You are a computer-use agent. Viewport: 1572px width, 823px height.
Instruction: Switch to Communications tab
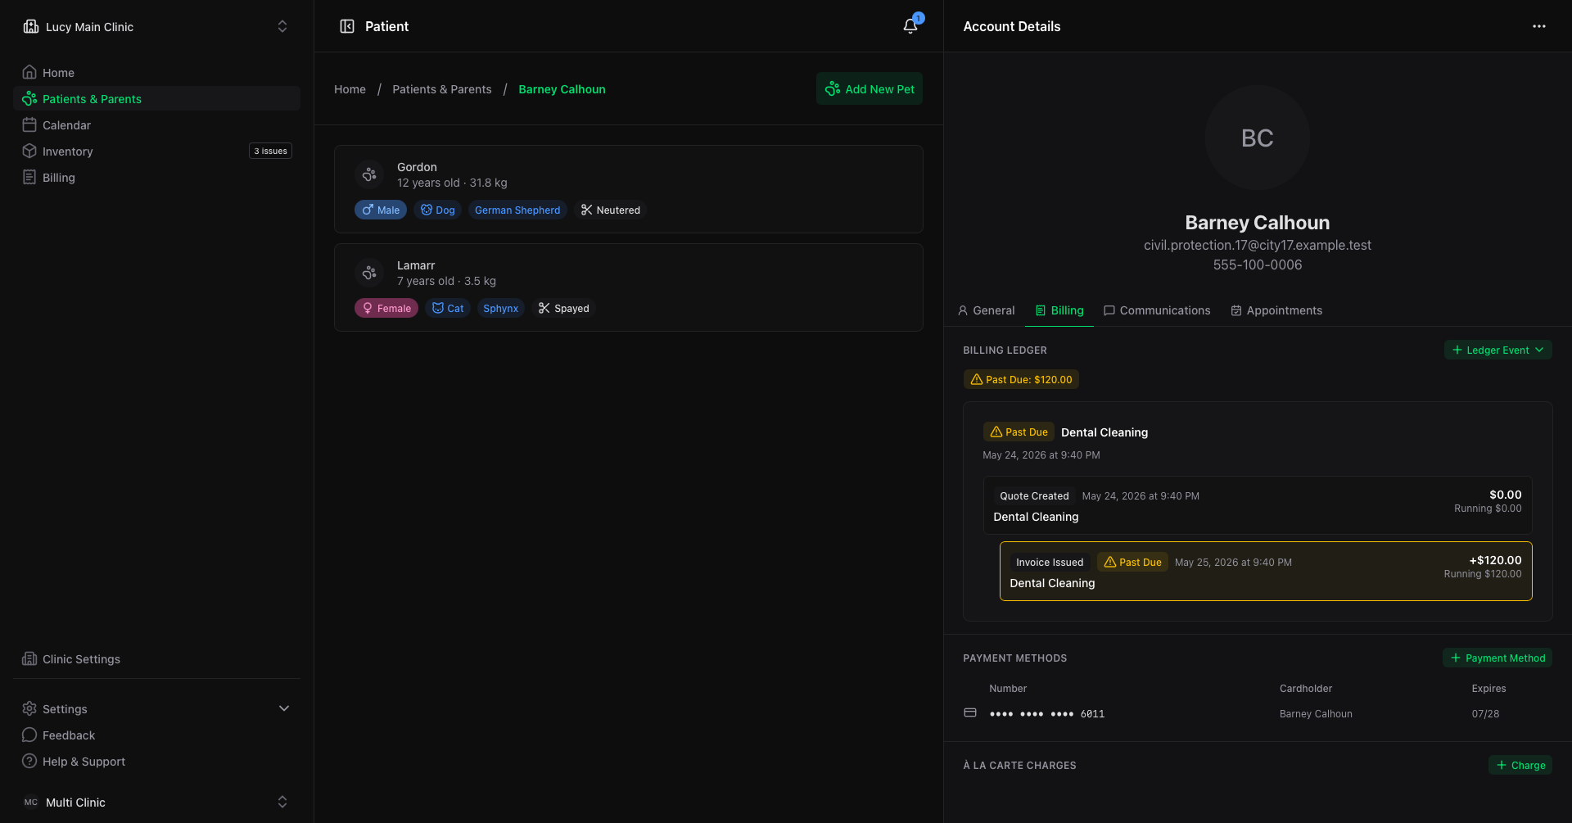1156,310
